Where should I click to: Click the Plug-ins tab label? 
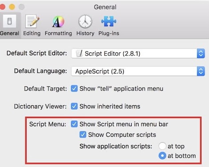(x=109, y=33)
